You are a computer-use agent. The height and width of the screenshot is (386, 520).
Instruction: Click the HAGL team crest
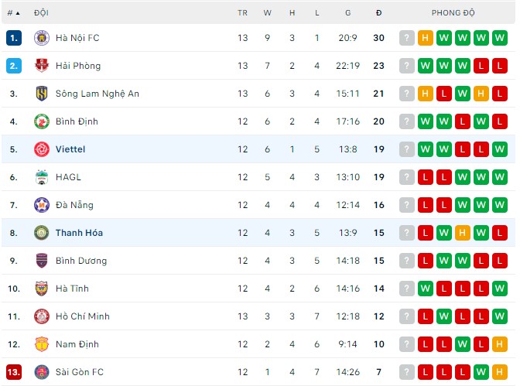[41, 177]
